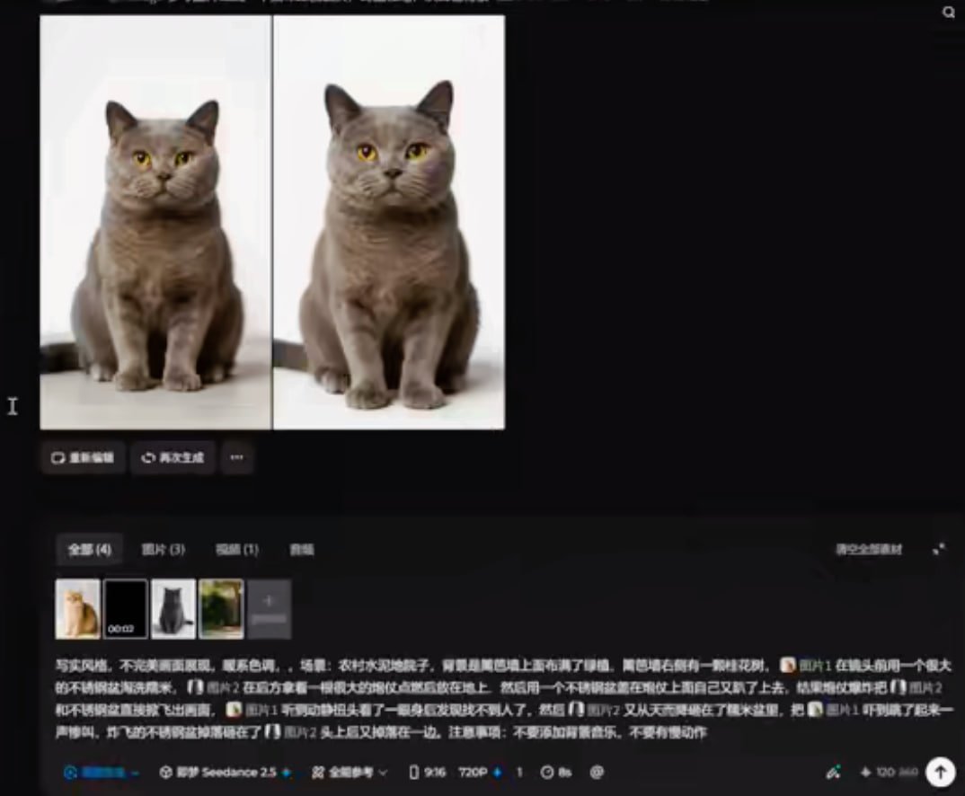Screen dimensions: 965x796
Task: Open the left generated gray cat image
Action: (155, 222)
